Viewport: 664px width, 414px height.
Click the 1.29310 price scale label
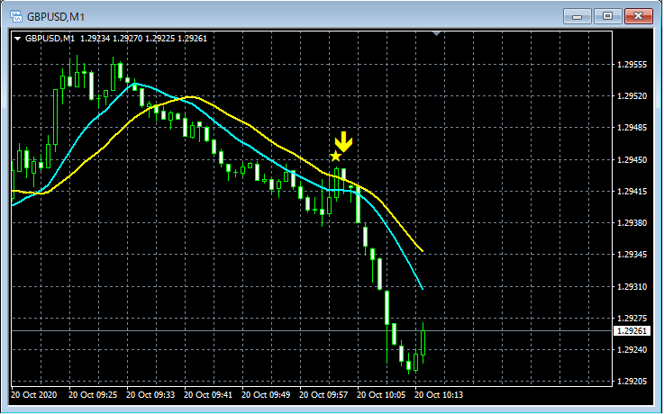point(632,287)
